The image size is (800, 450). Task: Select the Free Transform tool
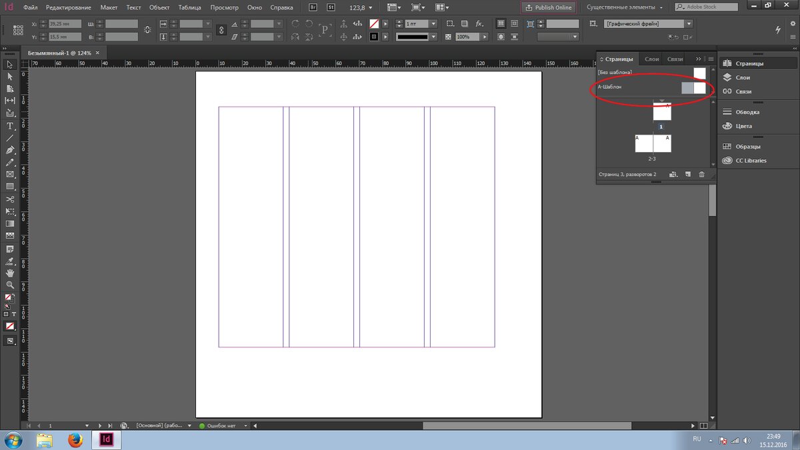10,211
